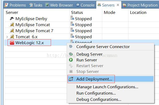Viewport: 159px width, 105px height.
Task: Choose Restart Server from context menu
Action: pyautogui.click(x=111, y=66)
